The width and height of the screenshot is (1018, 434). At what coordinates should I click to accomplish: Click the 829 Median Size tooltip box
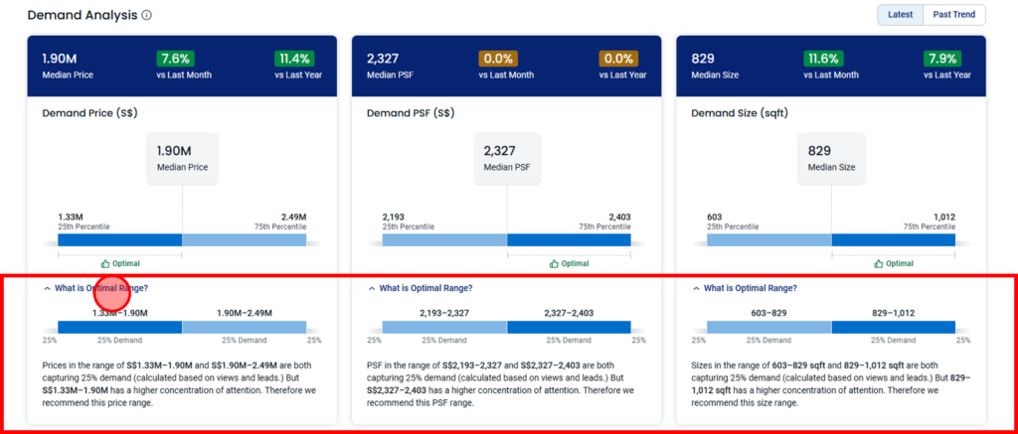tap(831, 159)
